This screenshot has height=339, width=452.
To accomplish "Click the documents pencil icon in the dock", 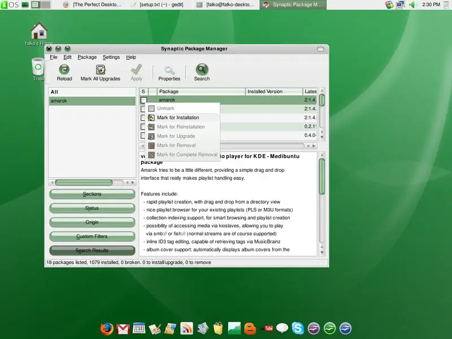I will pyautogui.click(x=155, y=329).
